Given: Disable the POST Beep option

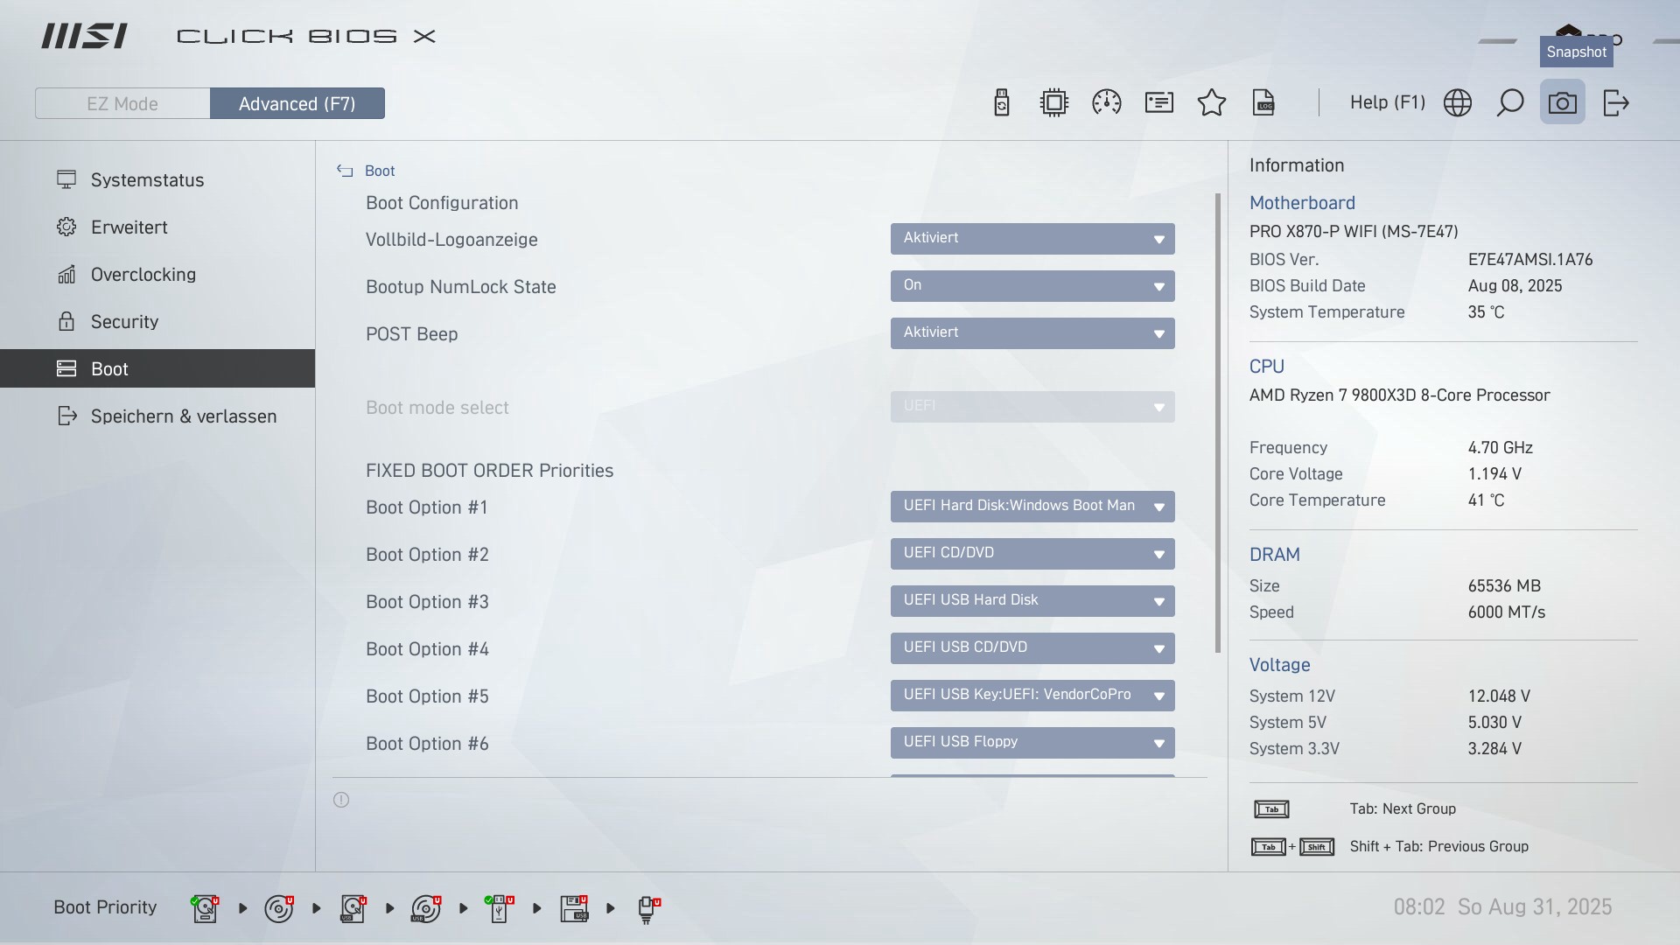Looking at the screenshot, I should [x=1032, y=333].
